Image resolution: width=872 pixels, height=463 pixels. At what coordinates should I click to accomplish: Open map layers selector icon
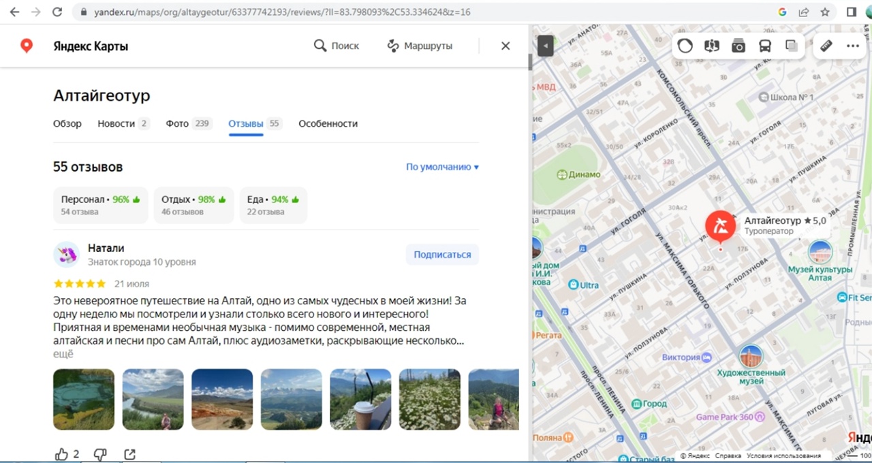tap(792, 46)
